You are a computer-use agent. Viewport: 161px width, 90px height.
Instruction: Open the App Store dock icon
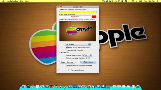98,86
